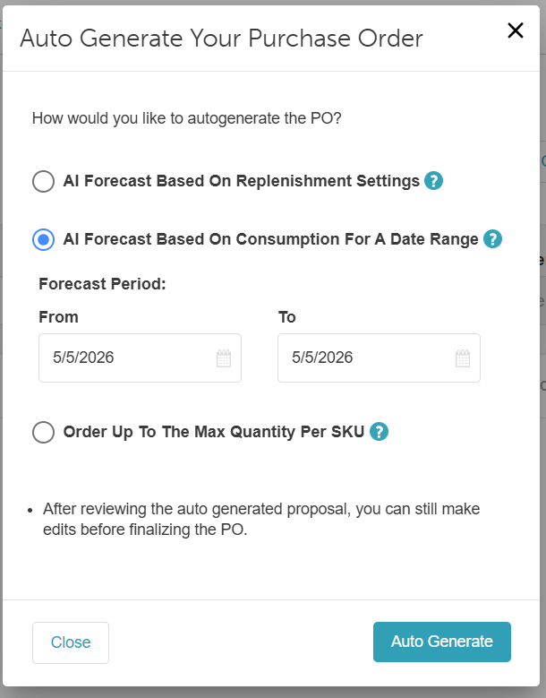Select the Replenishment Settings radio circle
Viewport: 546px width, 698px height.
(44, 181)
